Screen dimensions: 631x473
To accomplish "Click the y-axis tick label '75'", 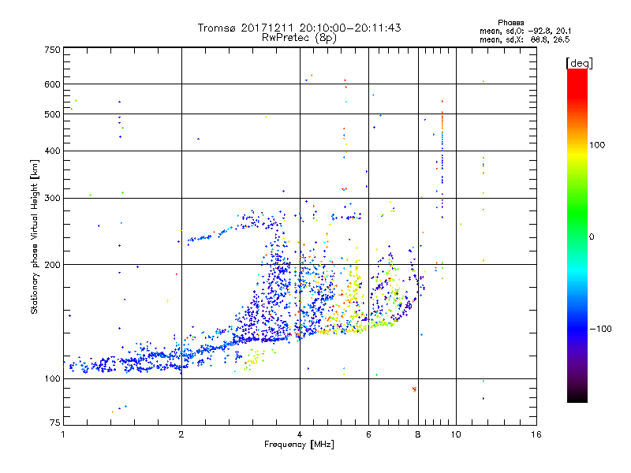I will 55,423.
